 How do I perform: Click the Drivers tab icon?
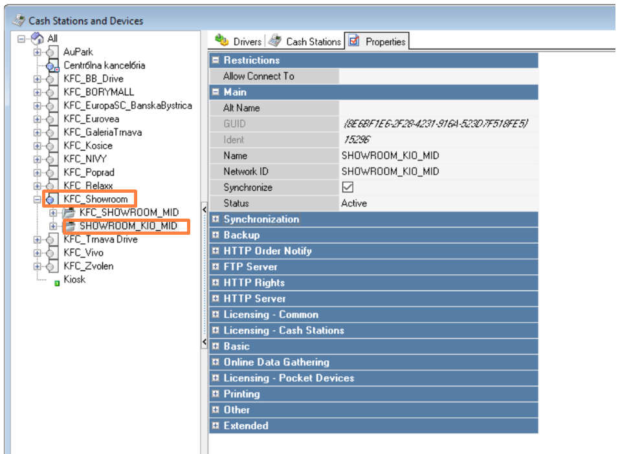[221, 40]
